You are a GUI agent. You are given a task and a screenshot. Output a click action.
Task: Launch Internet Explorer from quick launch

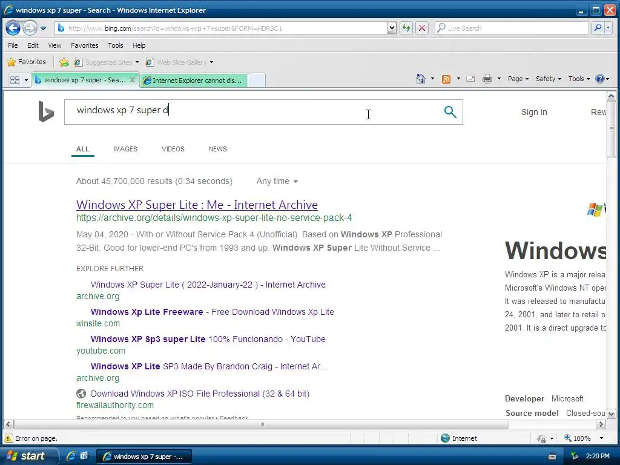pyautogui.click(x=71, y=456)
